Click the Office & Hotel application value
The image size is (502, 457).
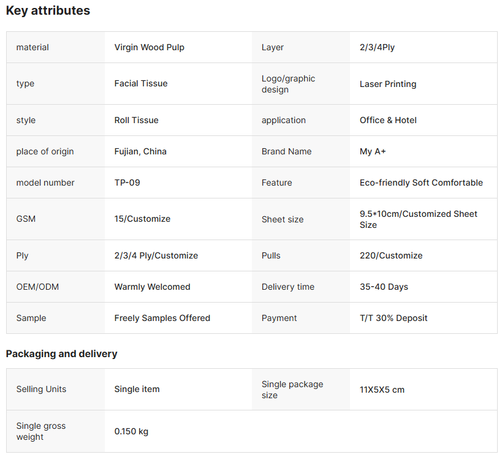pos(388,120)
